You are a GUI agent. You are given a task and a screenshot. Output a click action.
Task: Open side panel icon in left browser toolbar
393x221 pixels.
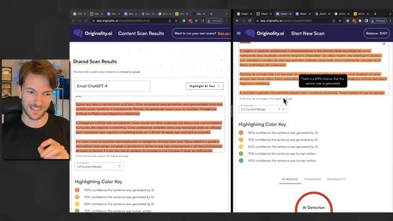click(202, 21)
